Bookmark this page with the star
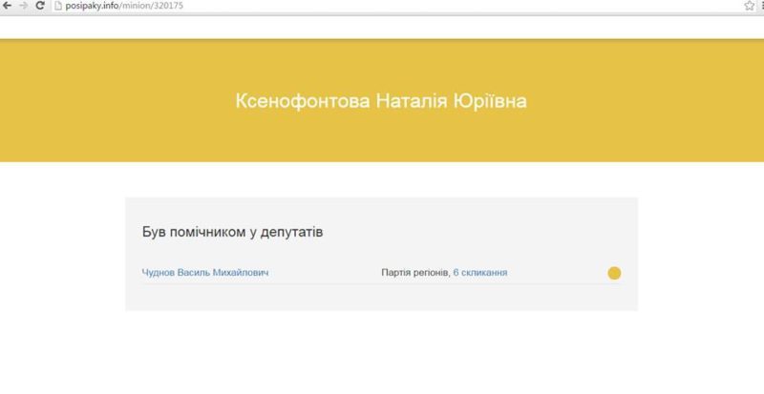The width and height of the screenshot is (764, 394). (749, 6)
